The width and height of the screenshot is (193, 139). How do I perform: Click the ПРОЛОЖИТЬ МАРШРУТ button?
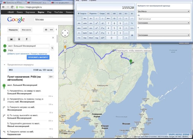(38, 57)
